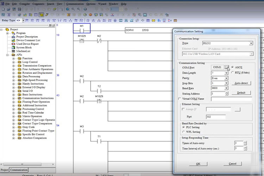
Task: Click the highlighted yellow toolbar icon
Action: point(41,15)
